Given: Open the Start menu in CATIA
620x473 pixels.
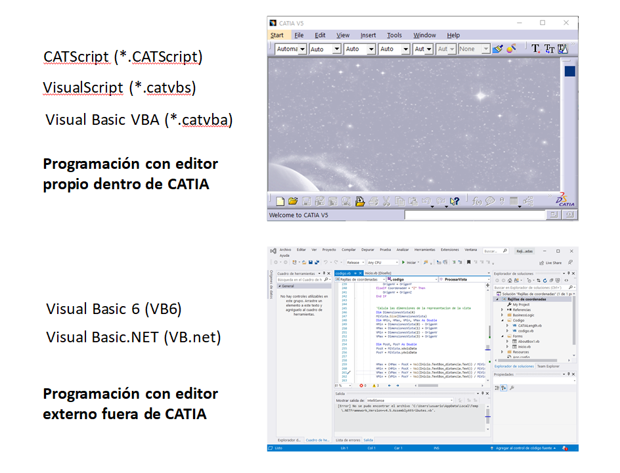Looking at the screenshot, I should pos(278,35).
